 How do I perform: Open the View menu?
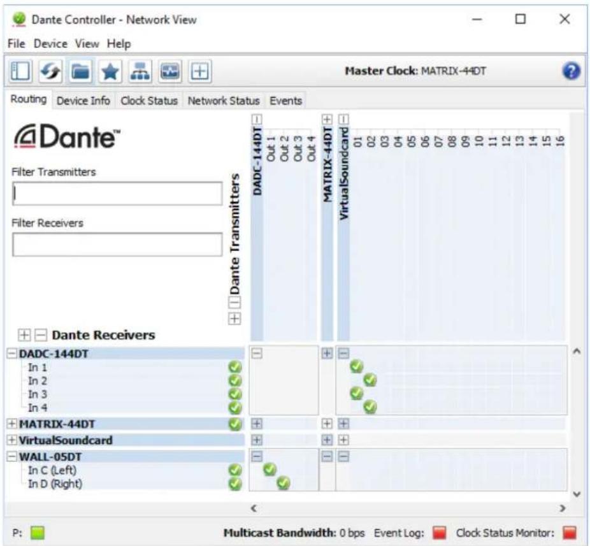click(87, 44)
